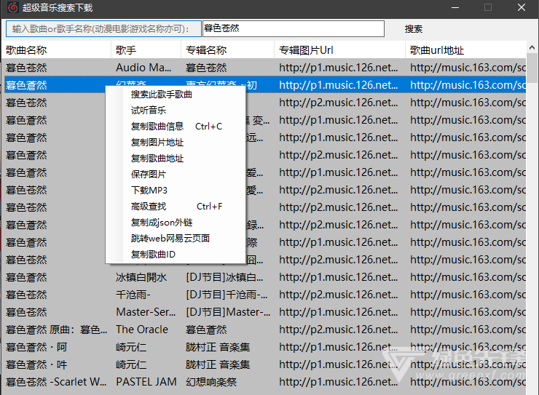Click the app logo icon in title bar

[12, 7]
